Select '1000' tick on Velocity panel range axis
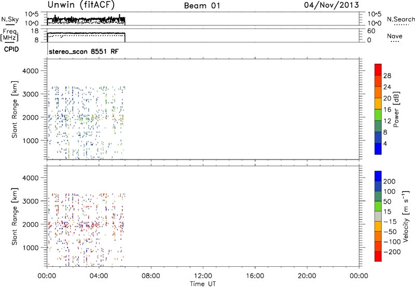The height and width of the screenshot is (287, 415). (x=31, y=248)
